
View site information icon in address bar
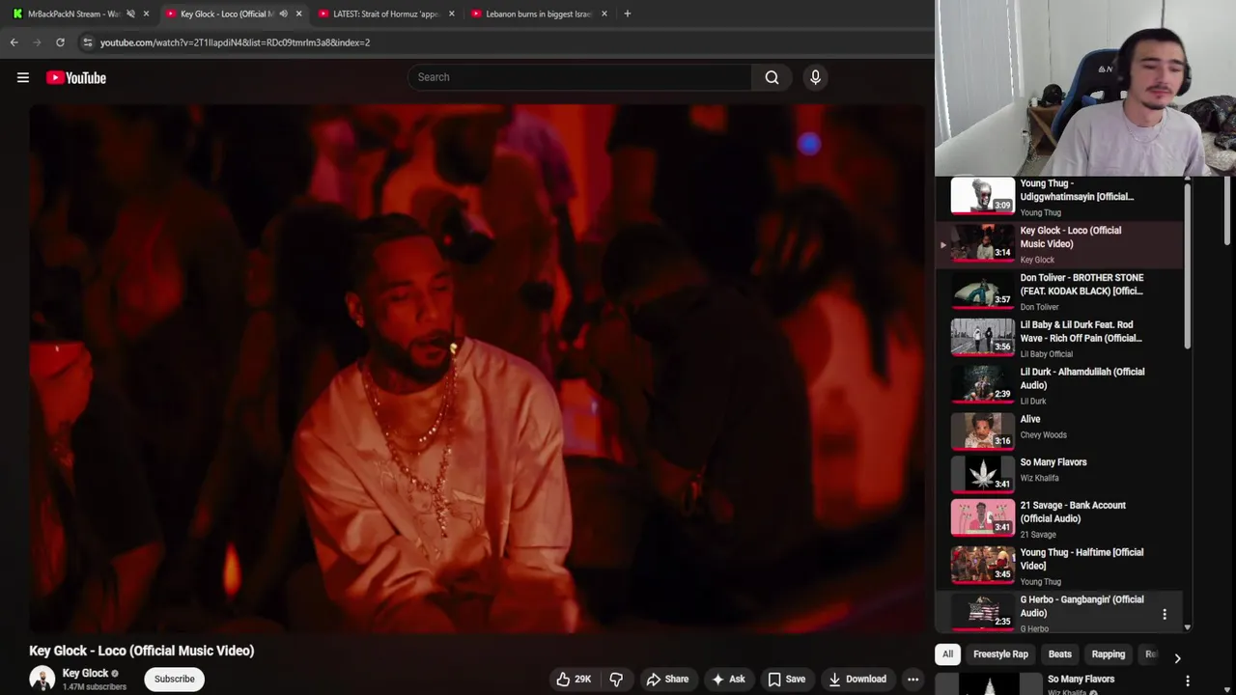click(87, 42)
